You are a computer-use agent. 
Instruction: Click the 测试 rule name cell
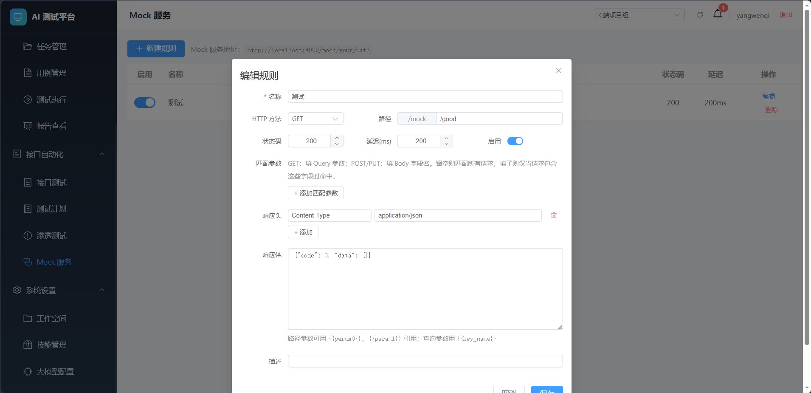(x=176, y=103)
